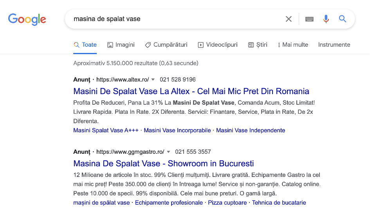The width and height of the screenshot is (370, 213).
Task: Go to the Videoclipuri tab
Action: point(218,45)
